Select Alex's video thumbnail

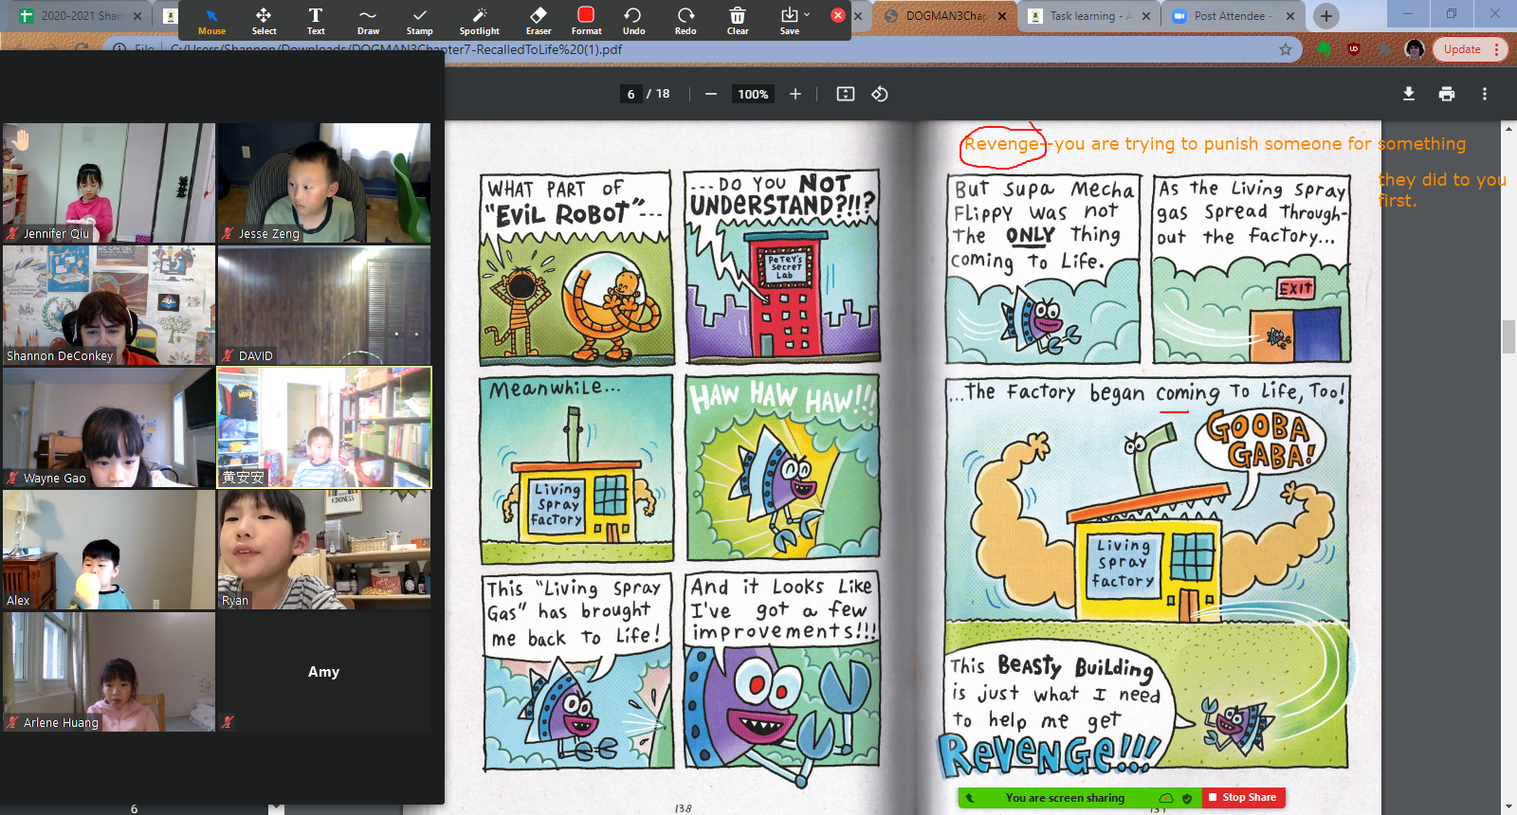coord(109,550)
